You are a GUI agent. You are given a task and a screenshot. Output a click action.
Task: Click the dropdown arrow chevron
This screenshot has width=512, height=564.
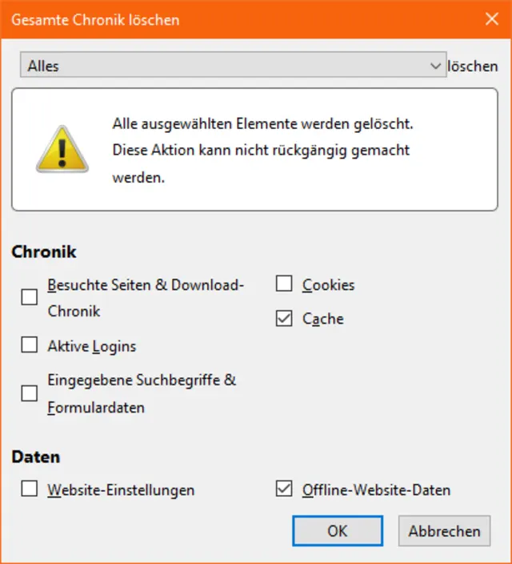coord(435,66)
